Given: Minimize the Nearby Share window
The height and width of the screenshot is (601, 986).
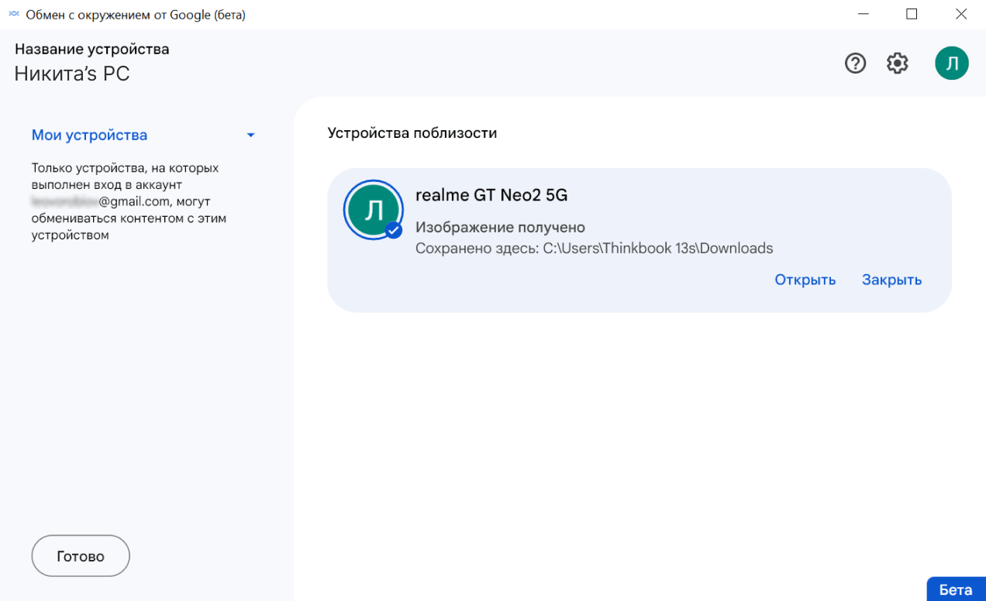Looking at the screenshot, I should click(x=864, y=15).
